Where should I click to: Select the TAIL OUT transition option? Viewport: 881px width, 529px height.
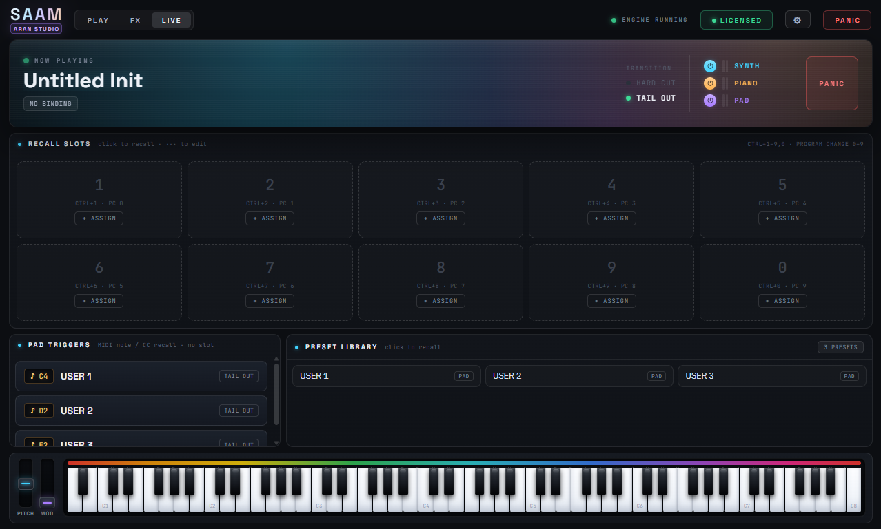(x=650, y=98)
